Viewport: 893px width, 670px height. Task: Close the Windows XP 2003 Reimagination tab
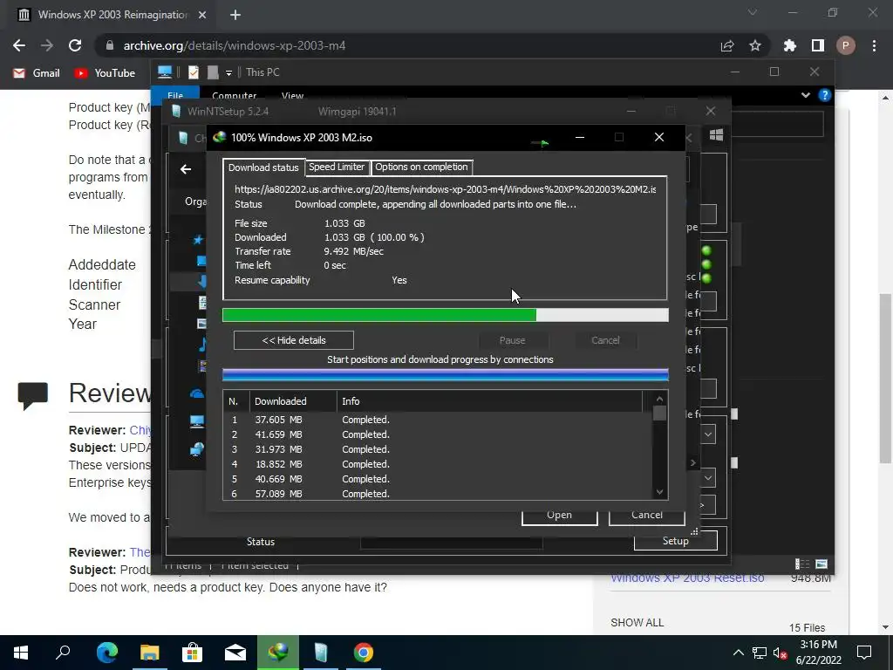click(x=202, y=15)
